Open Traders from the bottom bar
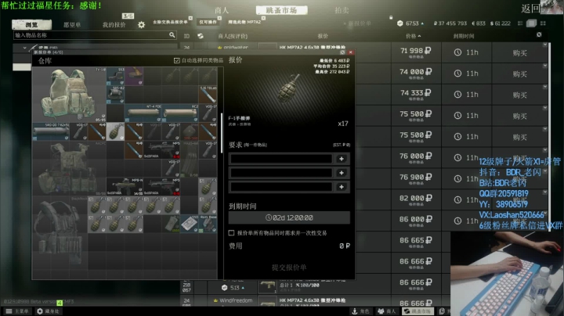The image size is (564, 316). (387, 311)
